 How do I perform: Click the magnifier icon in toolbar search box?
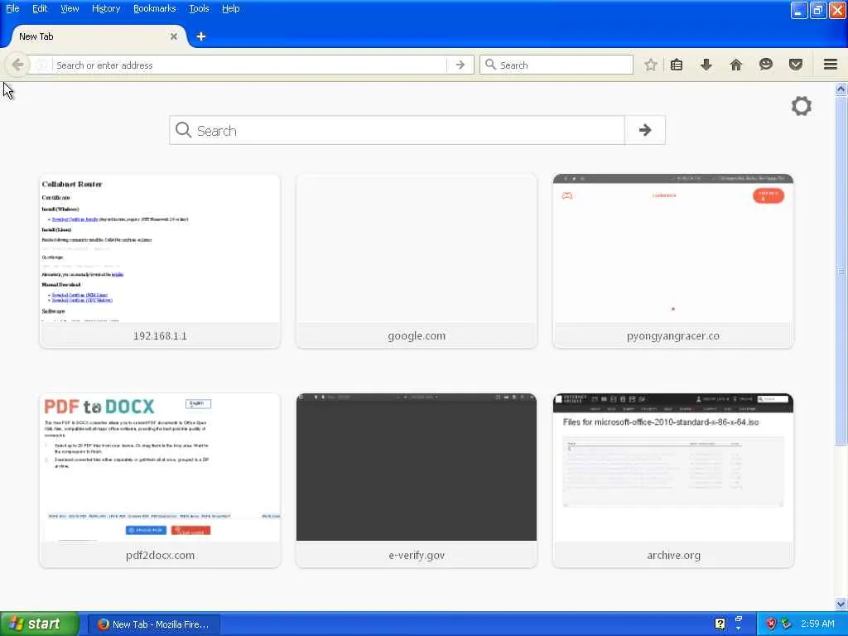[x=490, y=65]
